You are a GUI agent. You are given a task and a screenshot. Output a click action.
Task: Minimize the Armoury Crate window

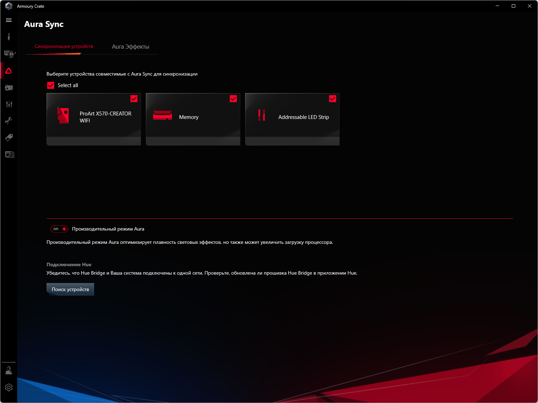coord(497,6)
